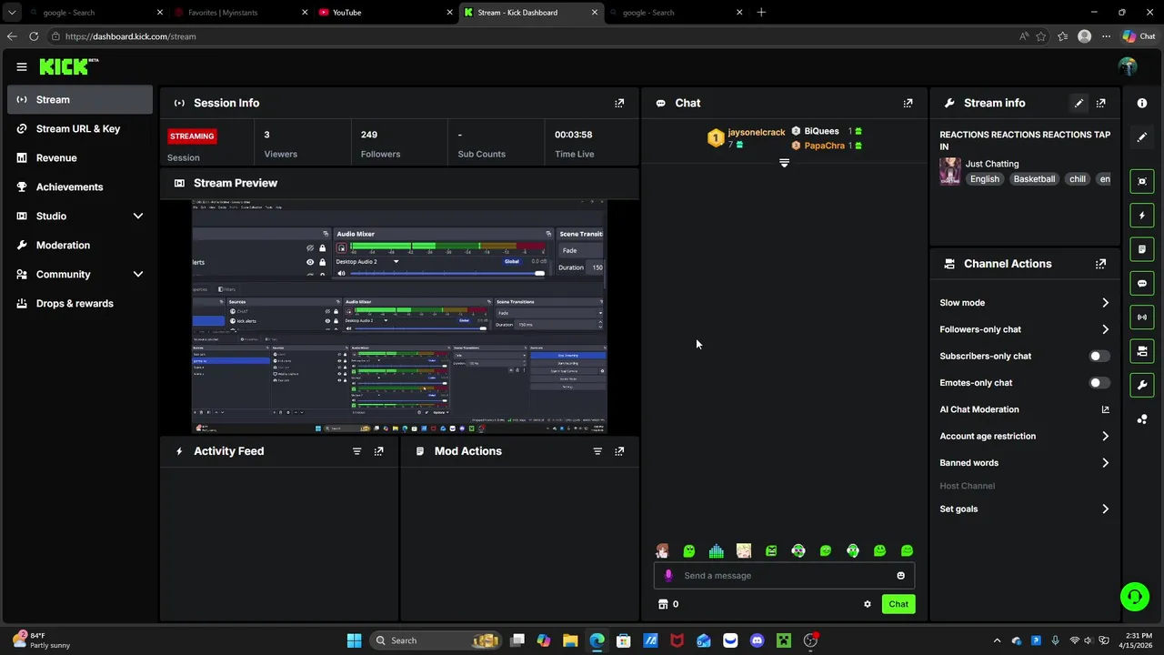Screen dimensions: 1164x655
Task: Pop out the Mod Actions panel
Action: tap(619, 451)
